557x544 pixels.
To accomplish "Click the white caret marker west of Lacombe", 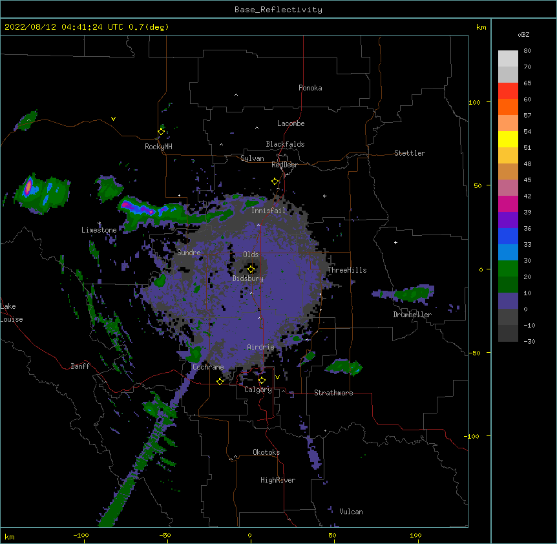I will pyautogui.click(x=257, y=128).
